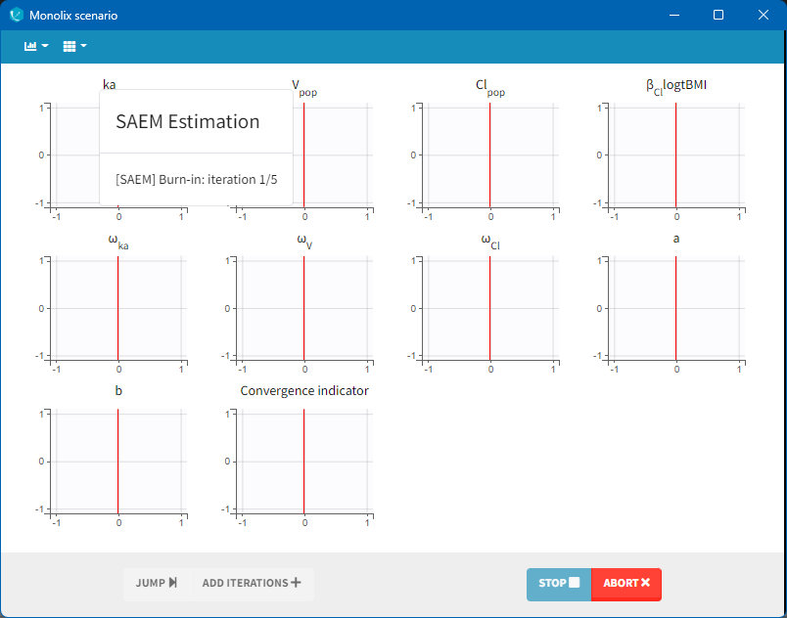Click the SAEM Estimation popup title

pyautogui.click(x=188, y=122)
